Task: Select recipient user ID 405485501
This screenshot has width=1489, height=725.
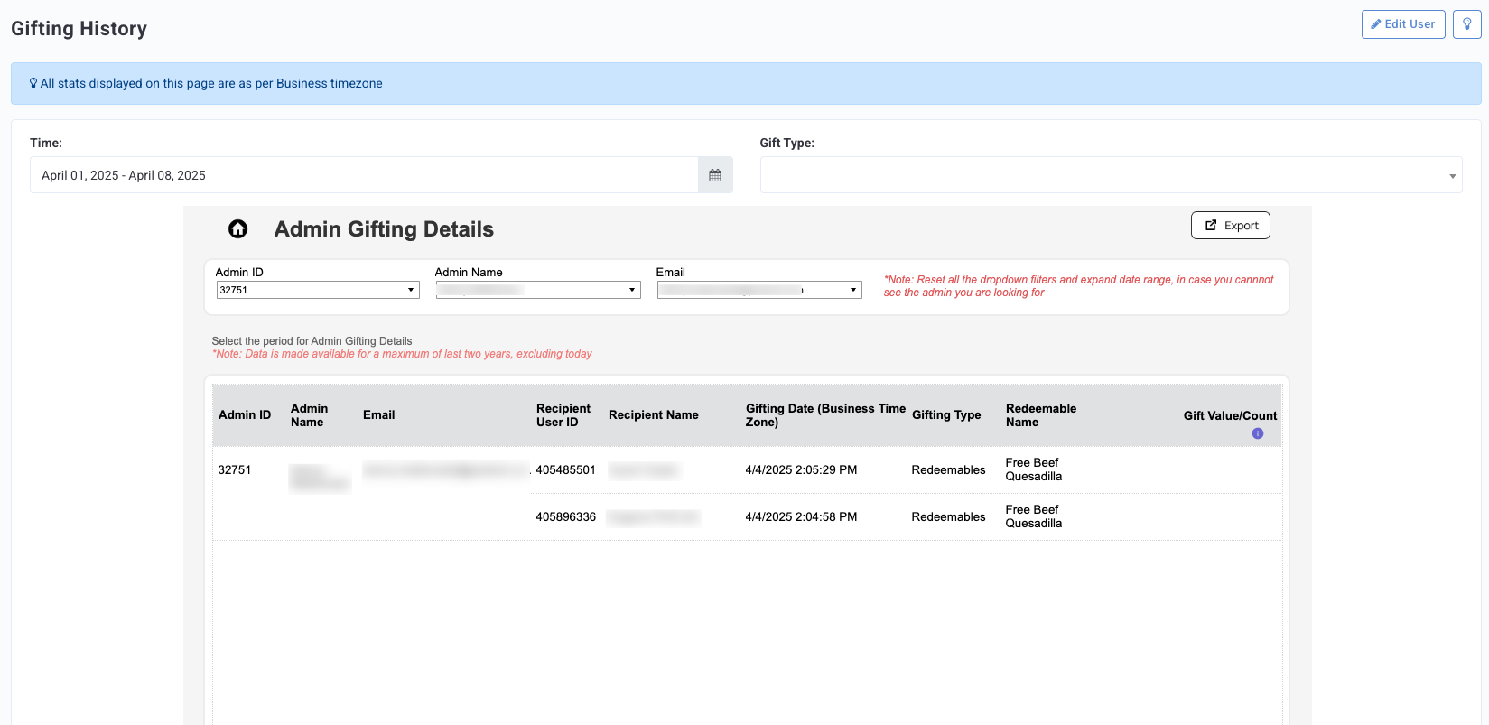Action: tap(566, 469)
